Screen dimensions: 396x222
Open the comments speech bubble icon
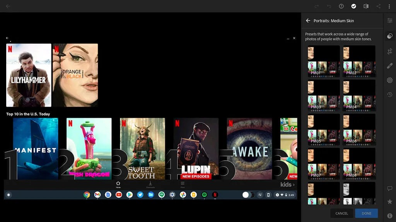click(x=390, y=188)
